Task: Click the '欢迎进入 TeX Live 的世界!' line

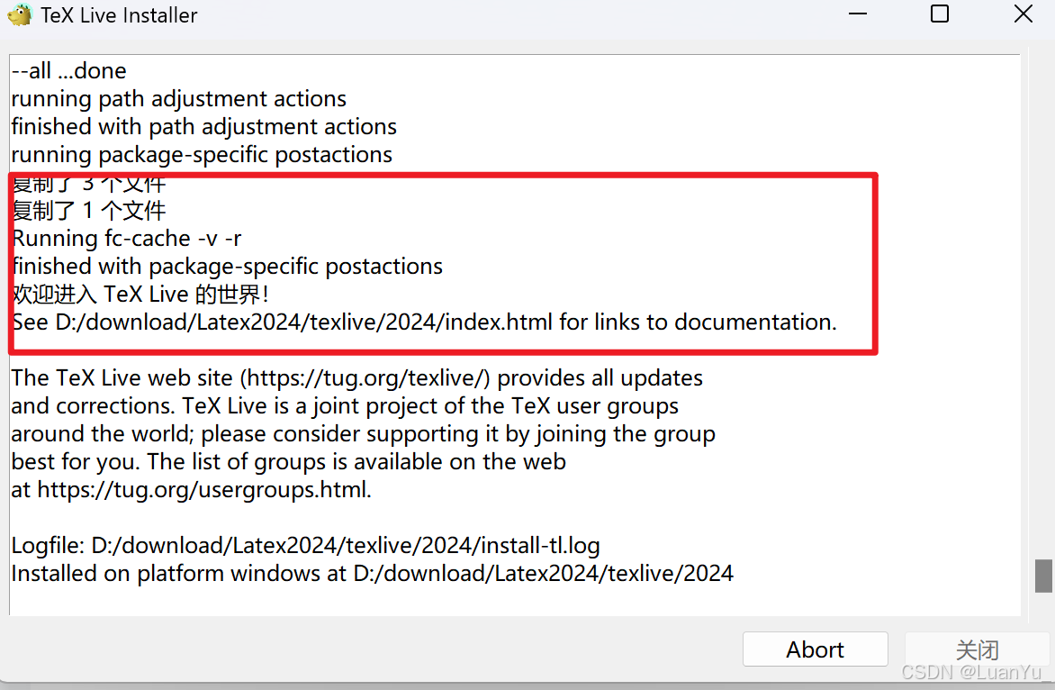Action: 140,295
